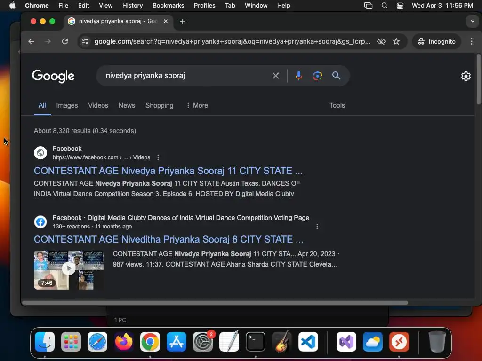The image size is (482, 361).
Task: Expand the More search filters menu
Action: (x=197, y=106)
